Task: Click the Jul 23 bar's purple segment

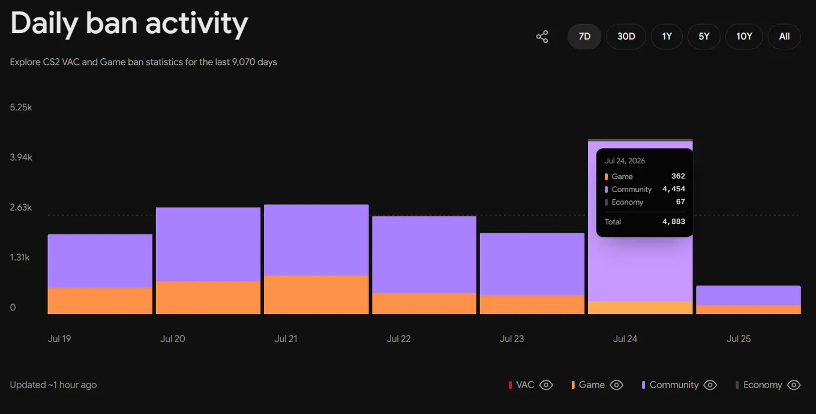Action: (x=532, y=264)
